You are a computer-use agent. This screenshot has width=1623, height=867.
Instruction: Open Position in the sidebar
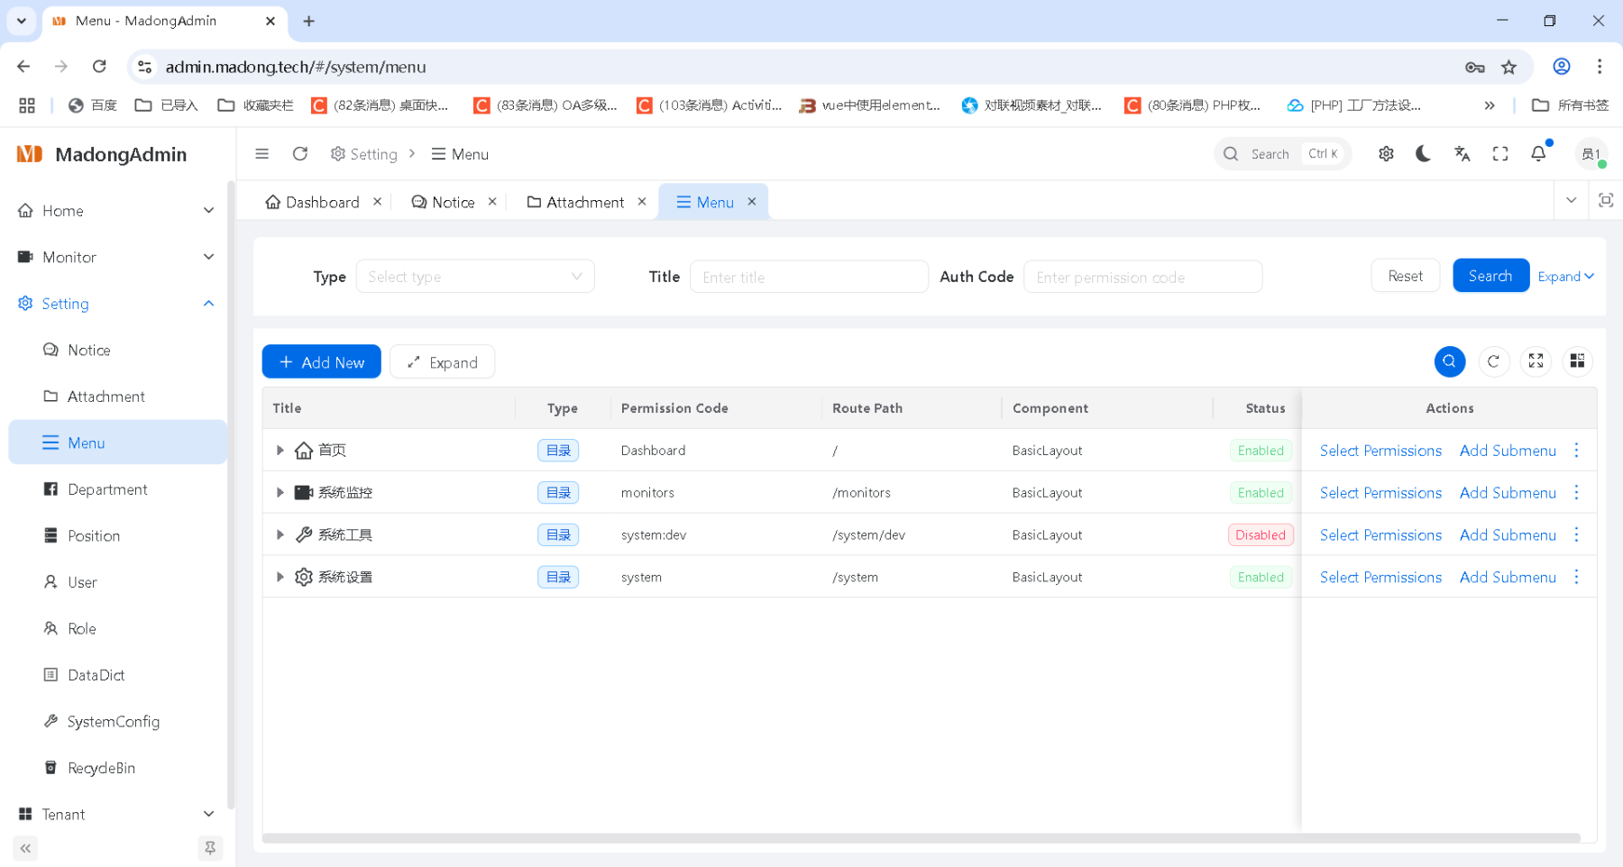[117, 535]
